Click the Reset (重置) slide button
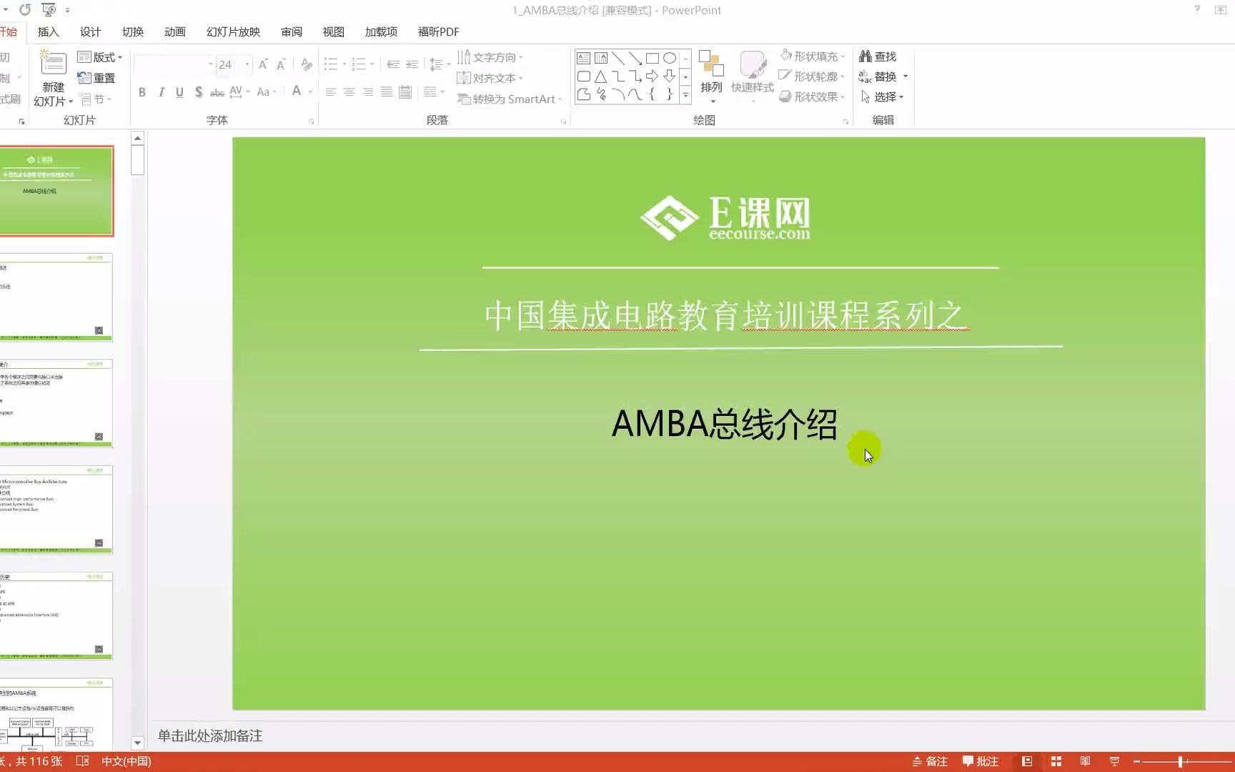Image resolution: width=1235 pixels, height=772 pixels. click(96, 78)
